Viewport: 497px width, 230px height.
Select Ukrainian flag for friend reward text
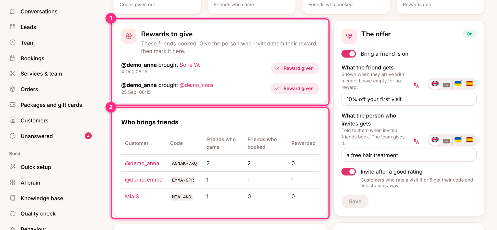tap(458, 84)
